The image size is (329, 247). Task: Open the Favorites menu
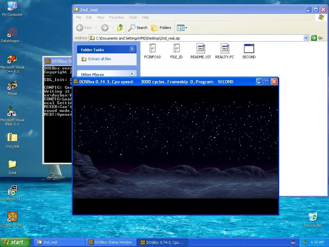[116, 17]
